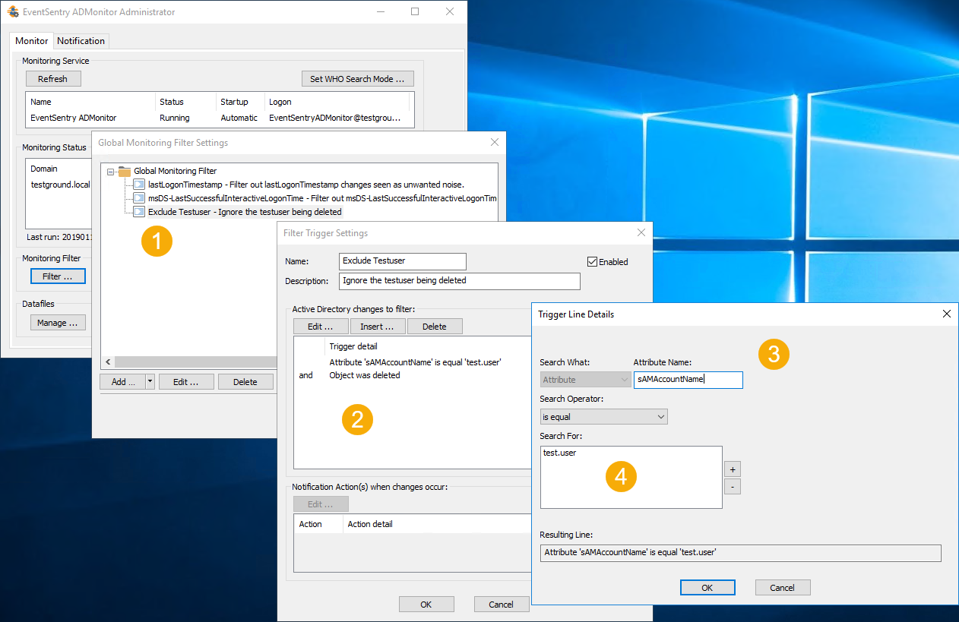Viewport: 959px width, 622px height.
Task: Click Insert in Filter Trigger Settings
Action: [378, 327]
